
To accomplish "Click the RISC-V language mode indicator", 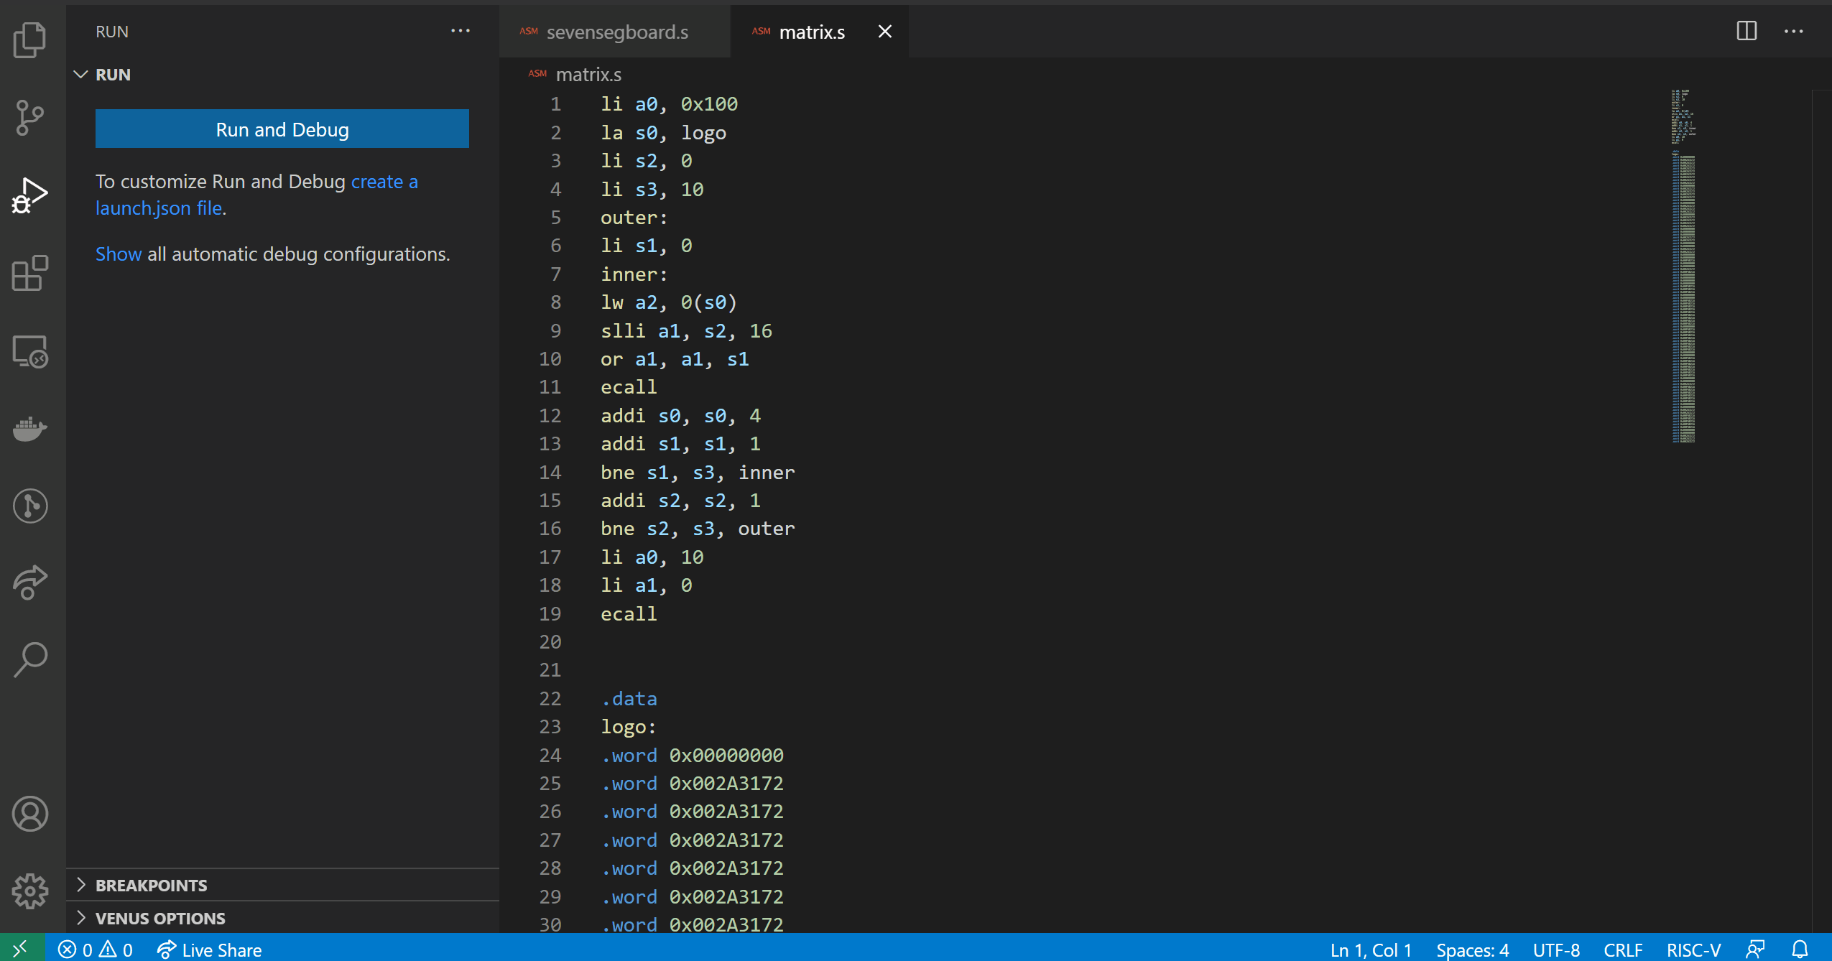I will (x=1693, y=950).
